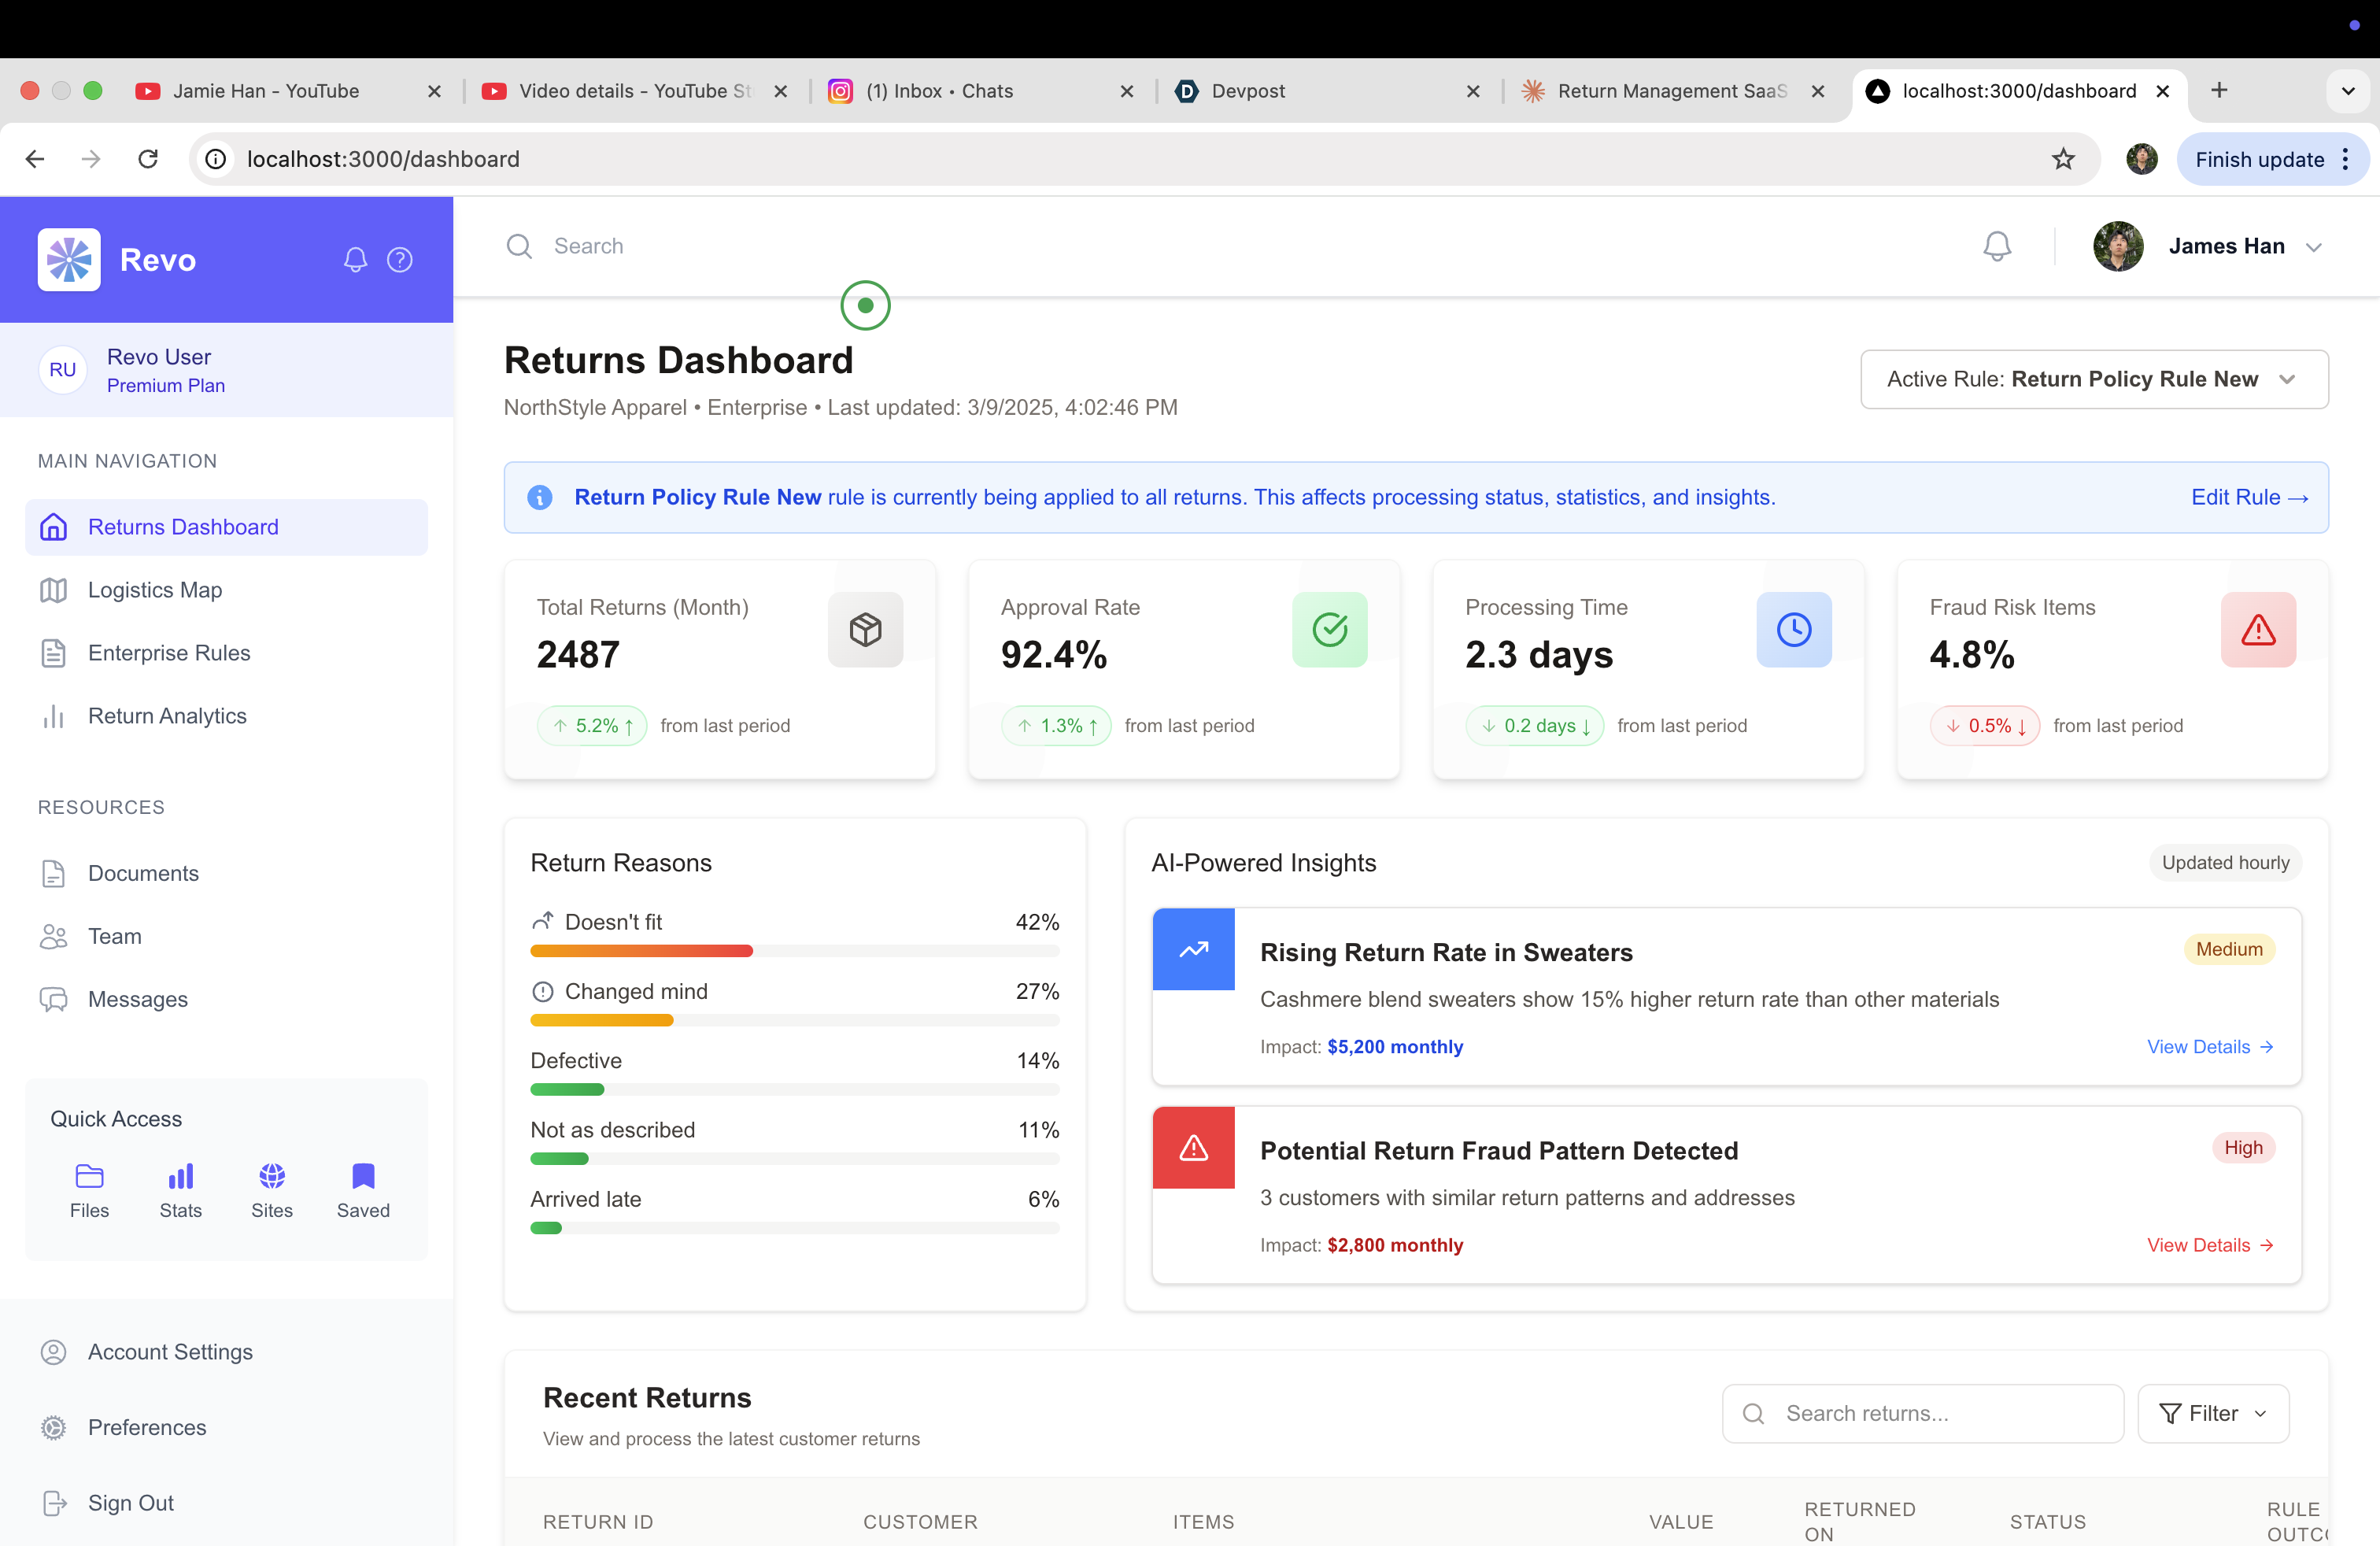Click the Revo logo icon

click(69, 260)
